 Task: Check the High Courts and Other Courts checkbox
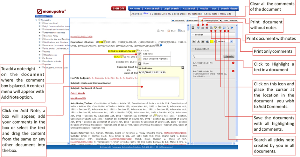(43, 26)
